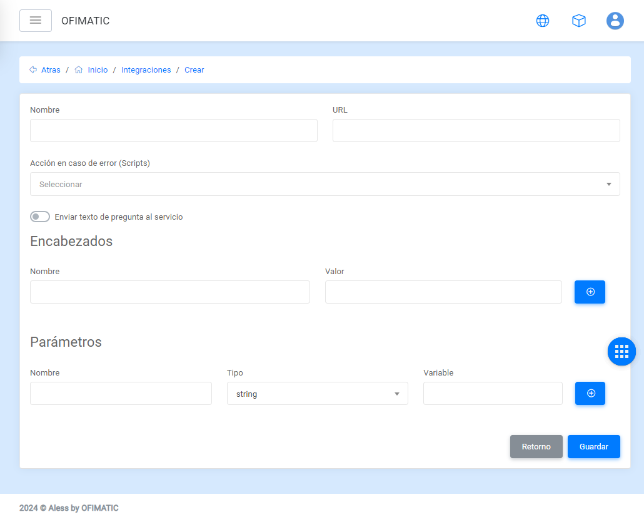This screenshot has width=644, height=522.
Task: Go back via Atras breadcrumb link
Action: (51, 70)
